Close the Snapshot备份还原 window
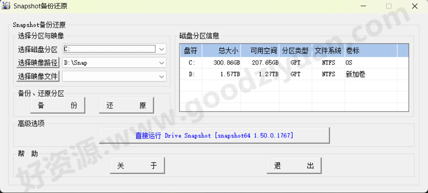428x193 pixels. click(414, 6)
